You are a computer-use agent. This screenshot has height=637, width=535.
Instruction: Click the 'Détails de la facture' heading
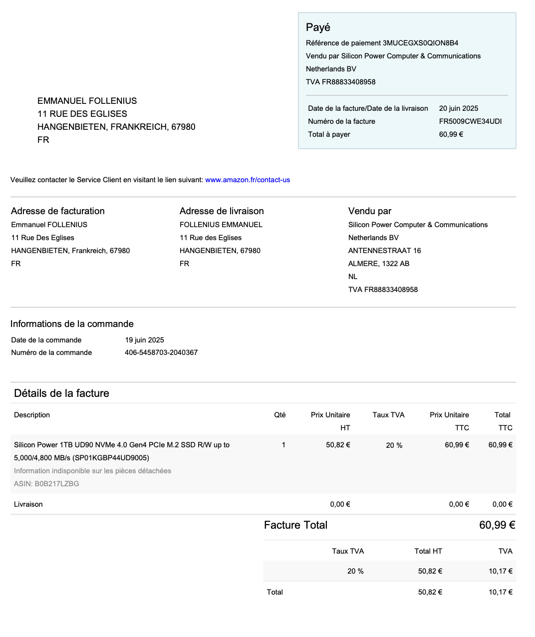[61, 393]
